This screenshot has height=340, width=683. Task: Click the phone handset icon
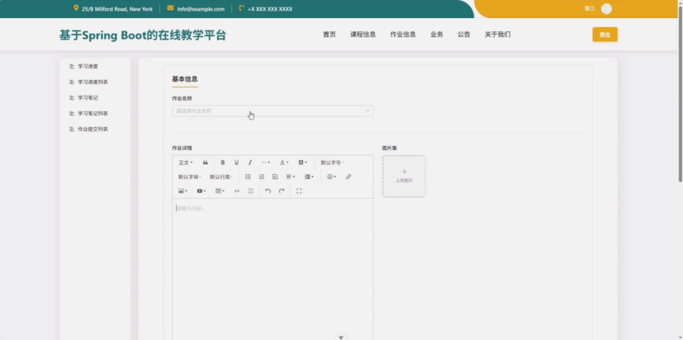coord(241,8)
